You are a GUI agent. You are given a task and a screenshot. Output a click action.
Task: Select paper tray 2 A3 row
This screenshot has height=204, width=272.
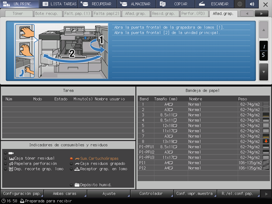(204, 109)
